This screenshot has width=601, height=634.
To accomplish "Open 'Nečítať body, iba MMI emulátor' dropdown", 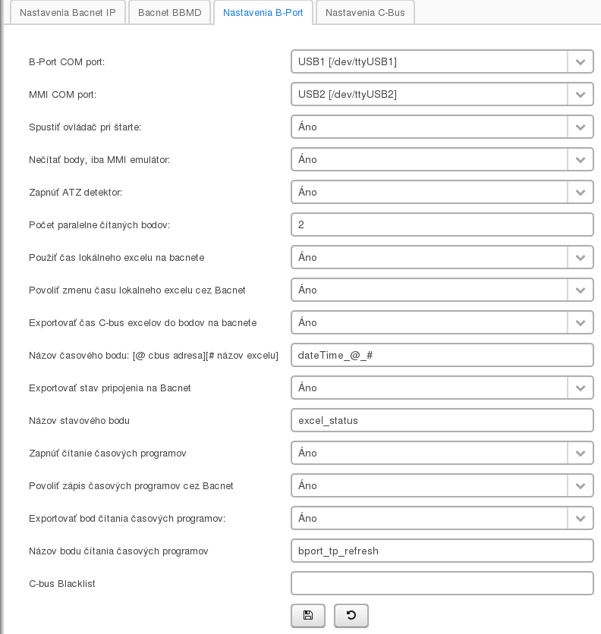I will coord(442,160).
